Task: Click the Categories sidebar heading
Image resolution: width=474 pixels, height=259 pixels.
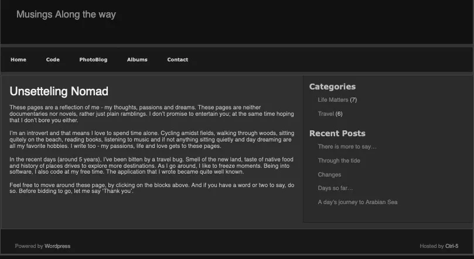Action: (x=332, y=87)
